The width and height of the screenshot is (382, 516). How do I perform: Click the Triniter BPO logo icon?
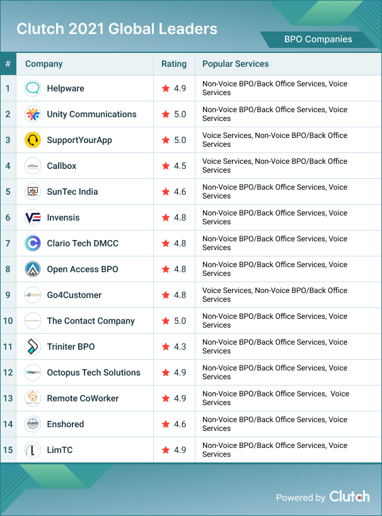coord(33,347)
